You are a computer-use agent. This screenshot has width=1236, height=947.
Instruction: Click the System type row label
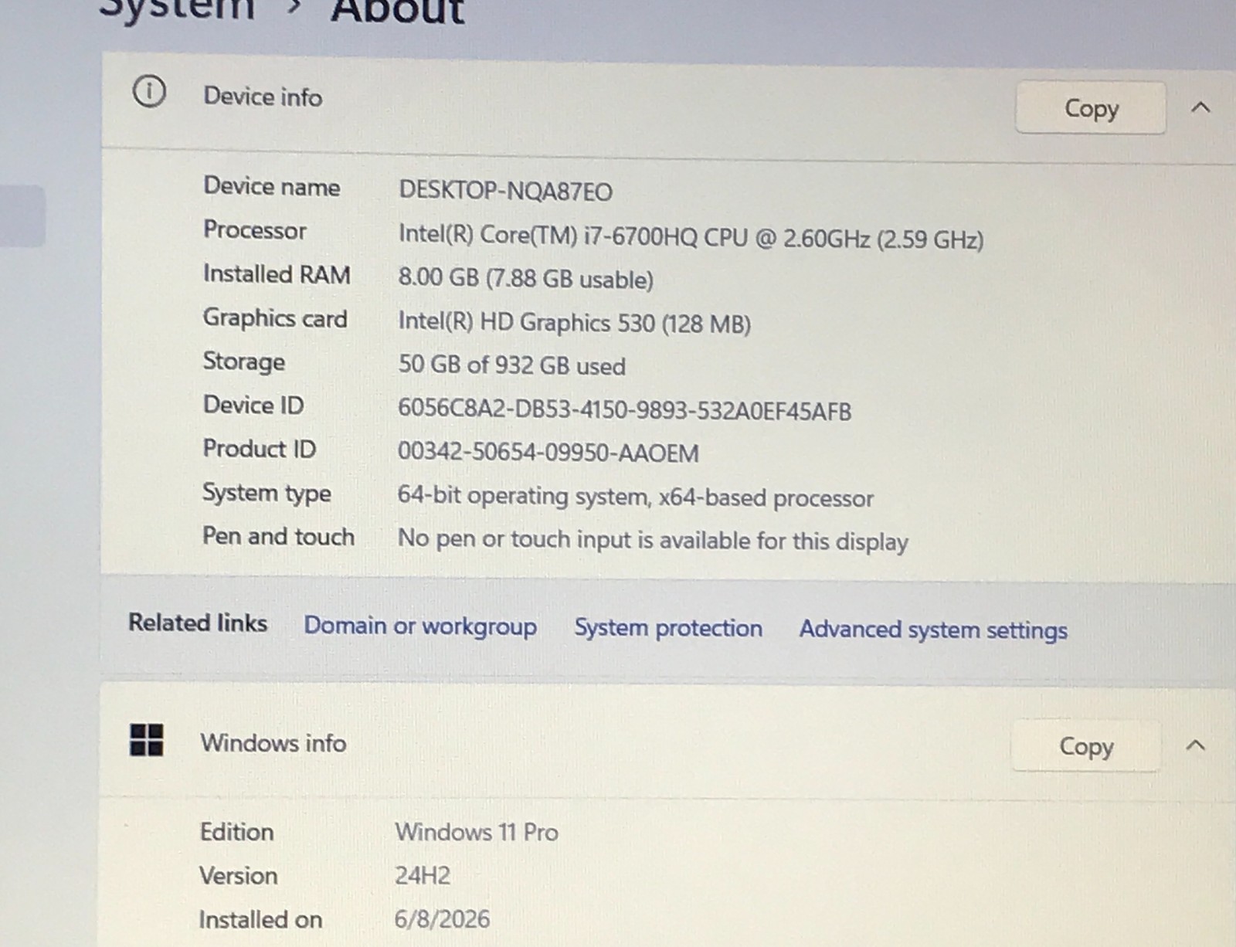[x=267, y=494]
